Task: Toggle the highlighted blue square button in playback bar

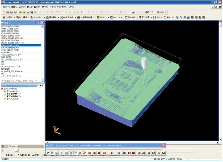Action: [71, 152]
